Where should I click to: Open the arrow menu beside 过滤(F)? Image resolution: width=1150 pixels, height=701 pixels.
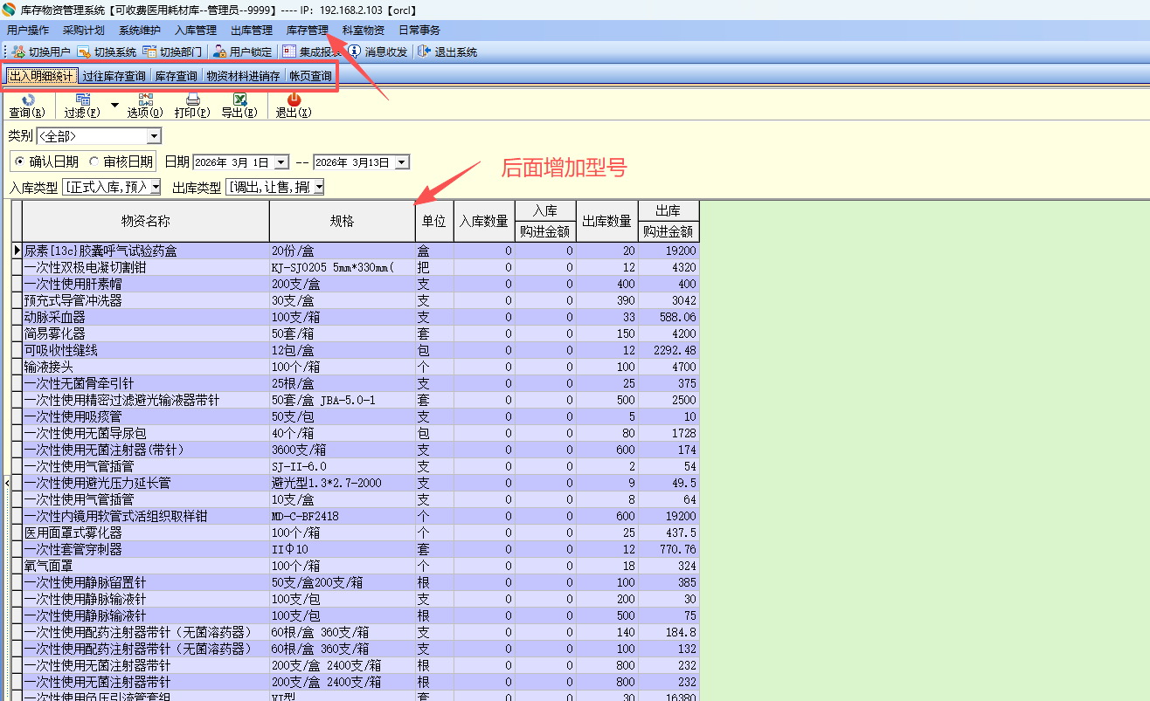click(114, 105)
